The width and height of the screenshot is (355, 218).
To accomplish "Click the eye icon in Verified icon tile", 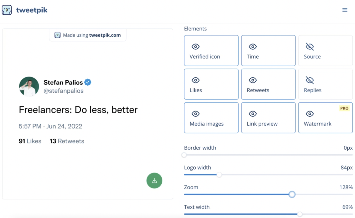I will 196,47.
